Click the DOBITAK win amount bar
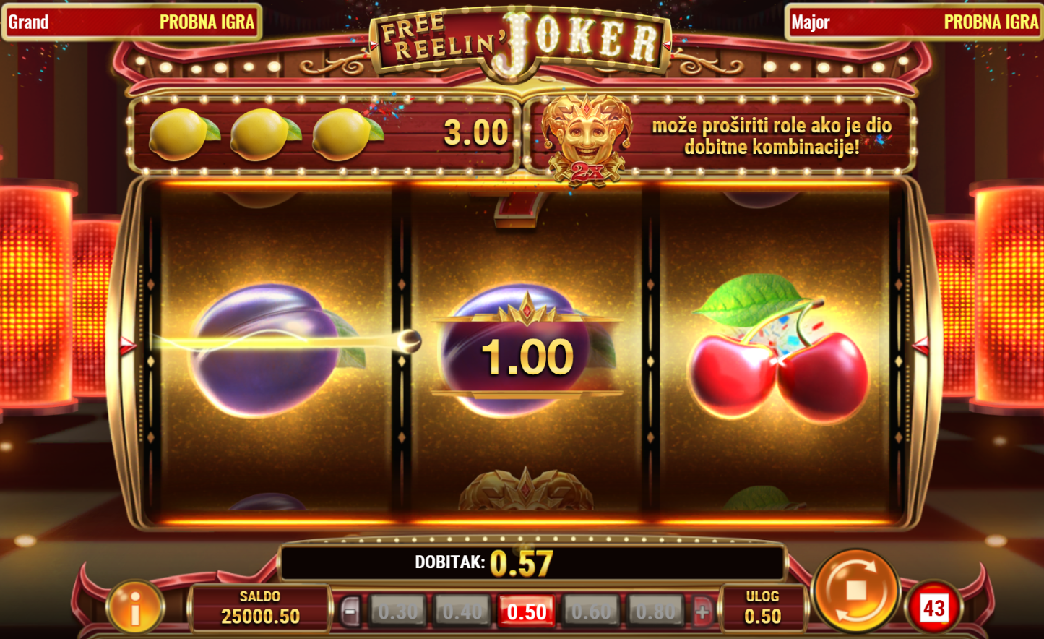The width and height of the screenshot is (1044, 639). tap(532, 562)
